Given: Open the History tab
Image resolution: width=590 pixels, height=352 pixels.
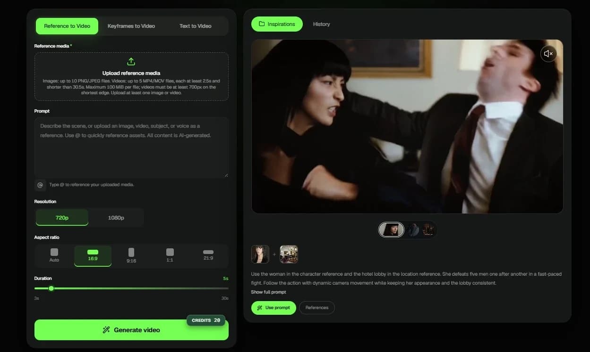Looking at the screenshot, I should 321,24.
